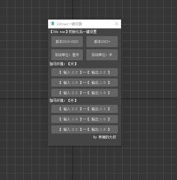Close the 3dmax一键设置 dialog

(x=117, y=24)
